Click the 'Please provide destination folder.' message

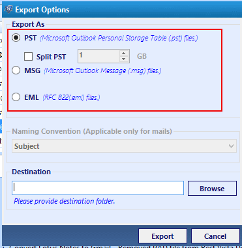pos(65,201)
